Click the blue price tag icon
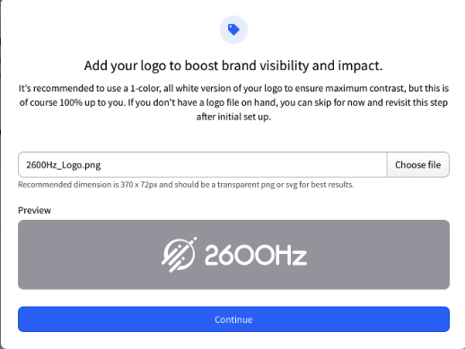 click(233, 30)
